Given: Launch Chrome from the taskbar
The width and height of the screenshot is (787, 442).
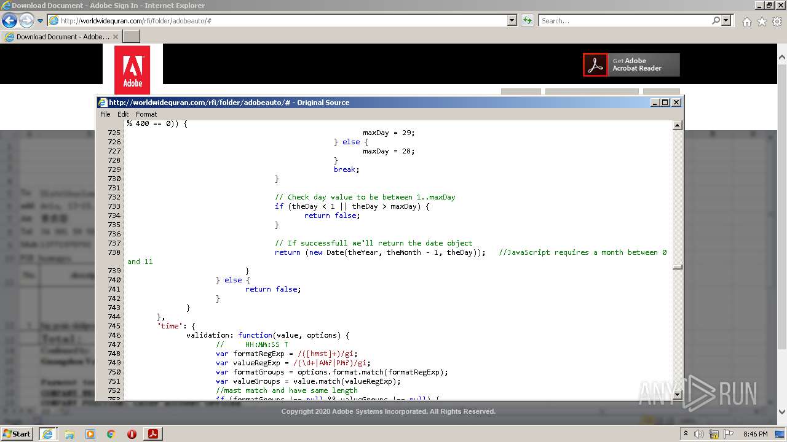Looking at the screenshot, I should 111,433.
